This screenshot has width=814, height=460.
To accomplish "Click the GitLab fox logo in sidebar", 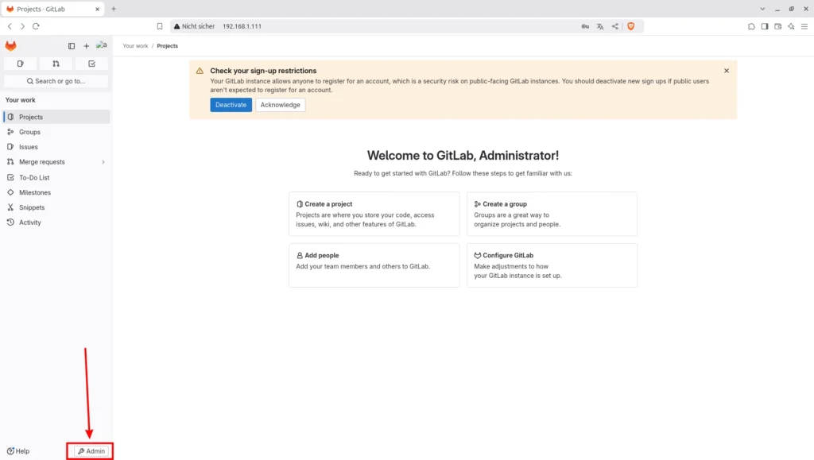I will 10,46.
